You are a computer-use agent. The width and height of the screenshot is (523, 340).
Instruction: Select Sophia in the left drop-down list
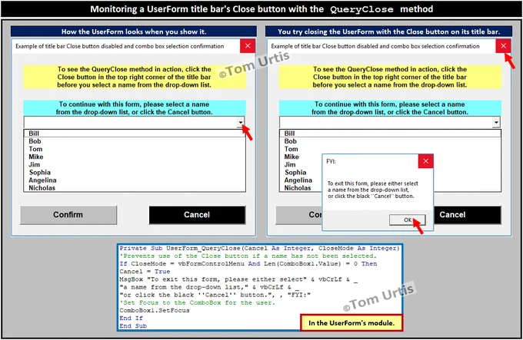(135, 173)
